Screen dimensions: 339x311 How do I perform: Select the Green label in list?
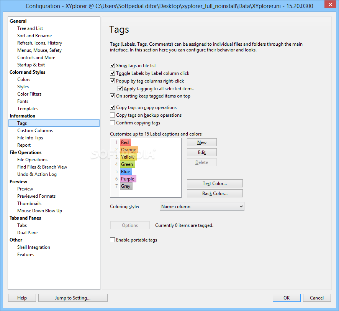pos(127,164)
